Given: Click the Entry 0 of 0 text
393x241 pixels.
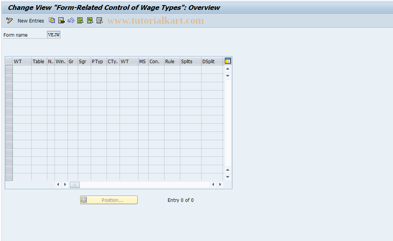Looking at the screenshot, I should pos(180,200).
